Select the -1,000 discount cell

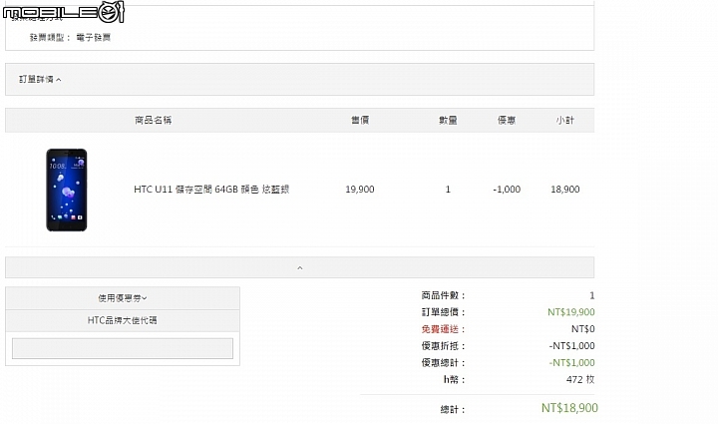[x=507, y=190]
